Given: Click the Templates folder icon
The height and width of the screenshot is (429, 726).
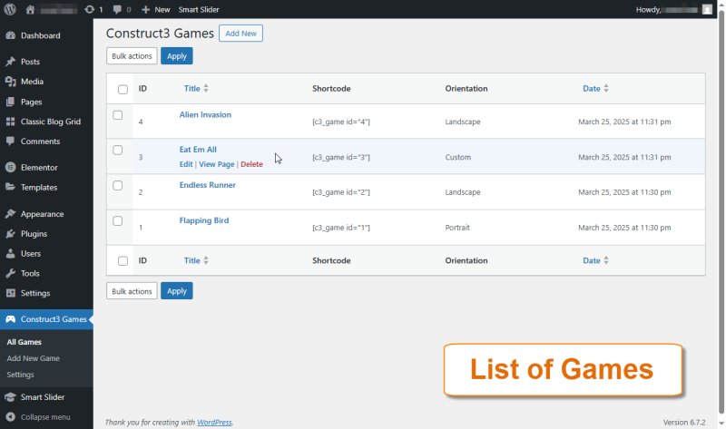Looking at the screenshot, I should point(11,187).
